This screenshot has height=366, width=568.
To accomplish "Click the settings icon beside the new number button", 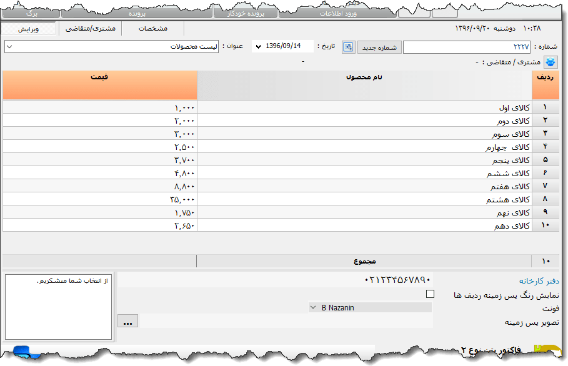I will (349, 47).
